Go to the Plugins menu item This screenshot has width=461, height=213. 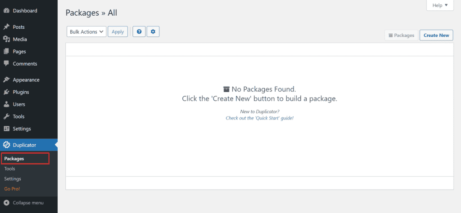tap(29, 92)
